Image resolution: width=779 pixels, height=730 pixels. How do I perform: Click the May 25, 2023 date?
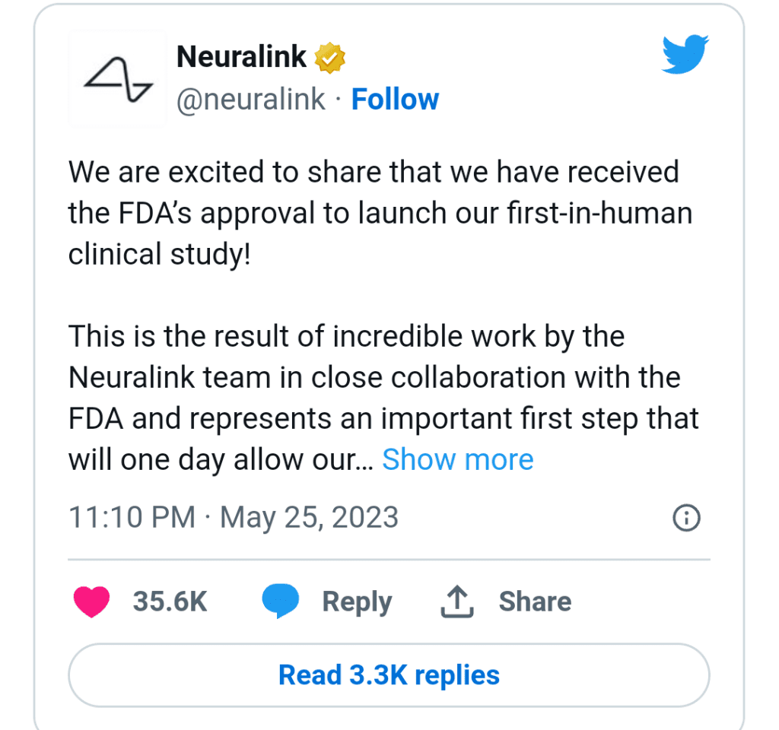tap(309, 518)
